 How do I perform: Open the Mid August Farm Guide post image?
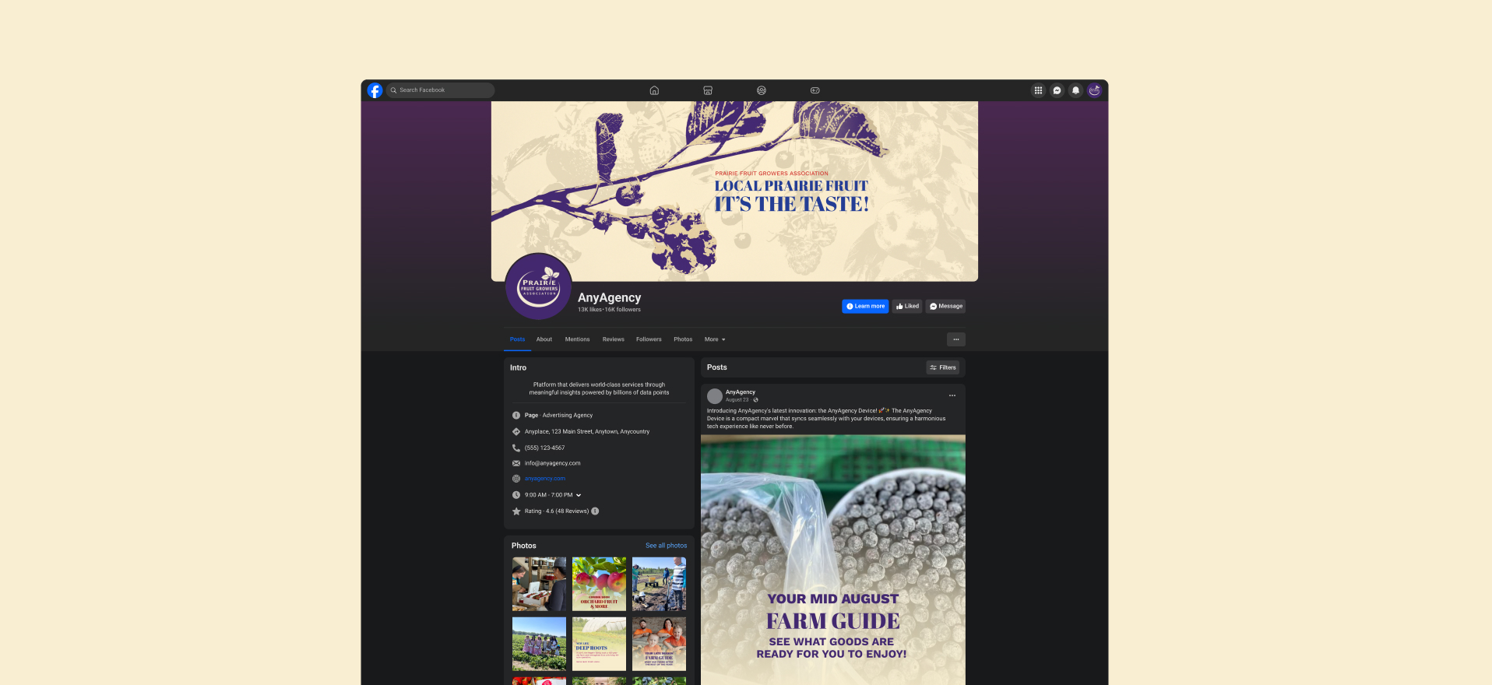833,560
